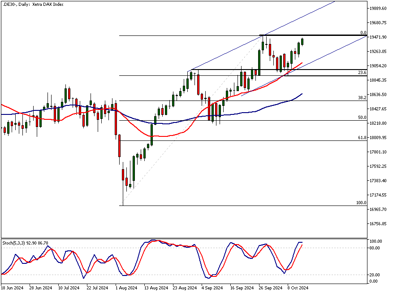
Task: Click date label '4 Sep 2024'
Action: (x=212, y=288)
